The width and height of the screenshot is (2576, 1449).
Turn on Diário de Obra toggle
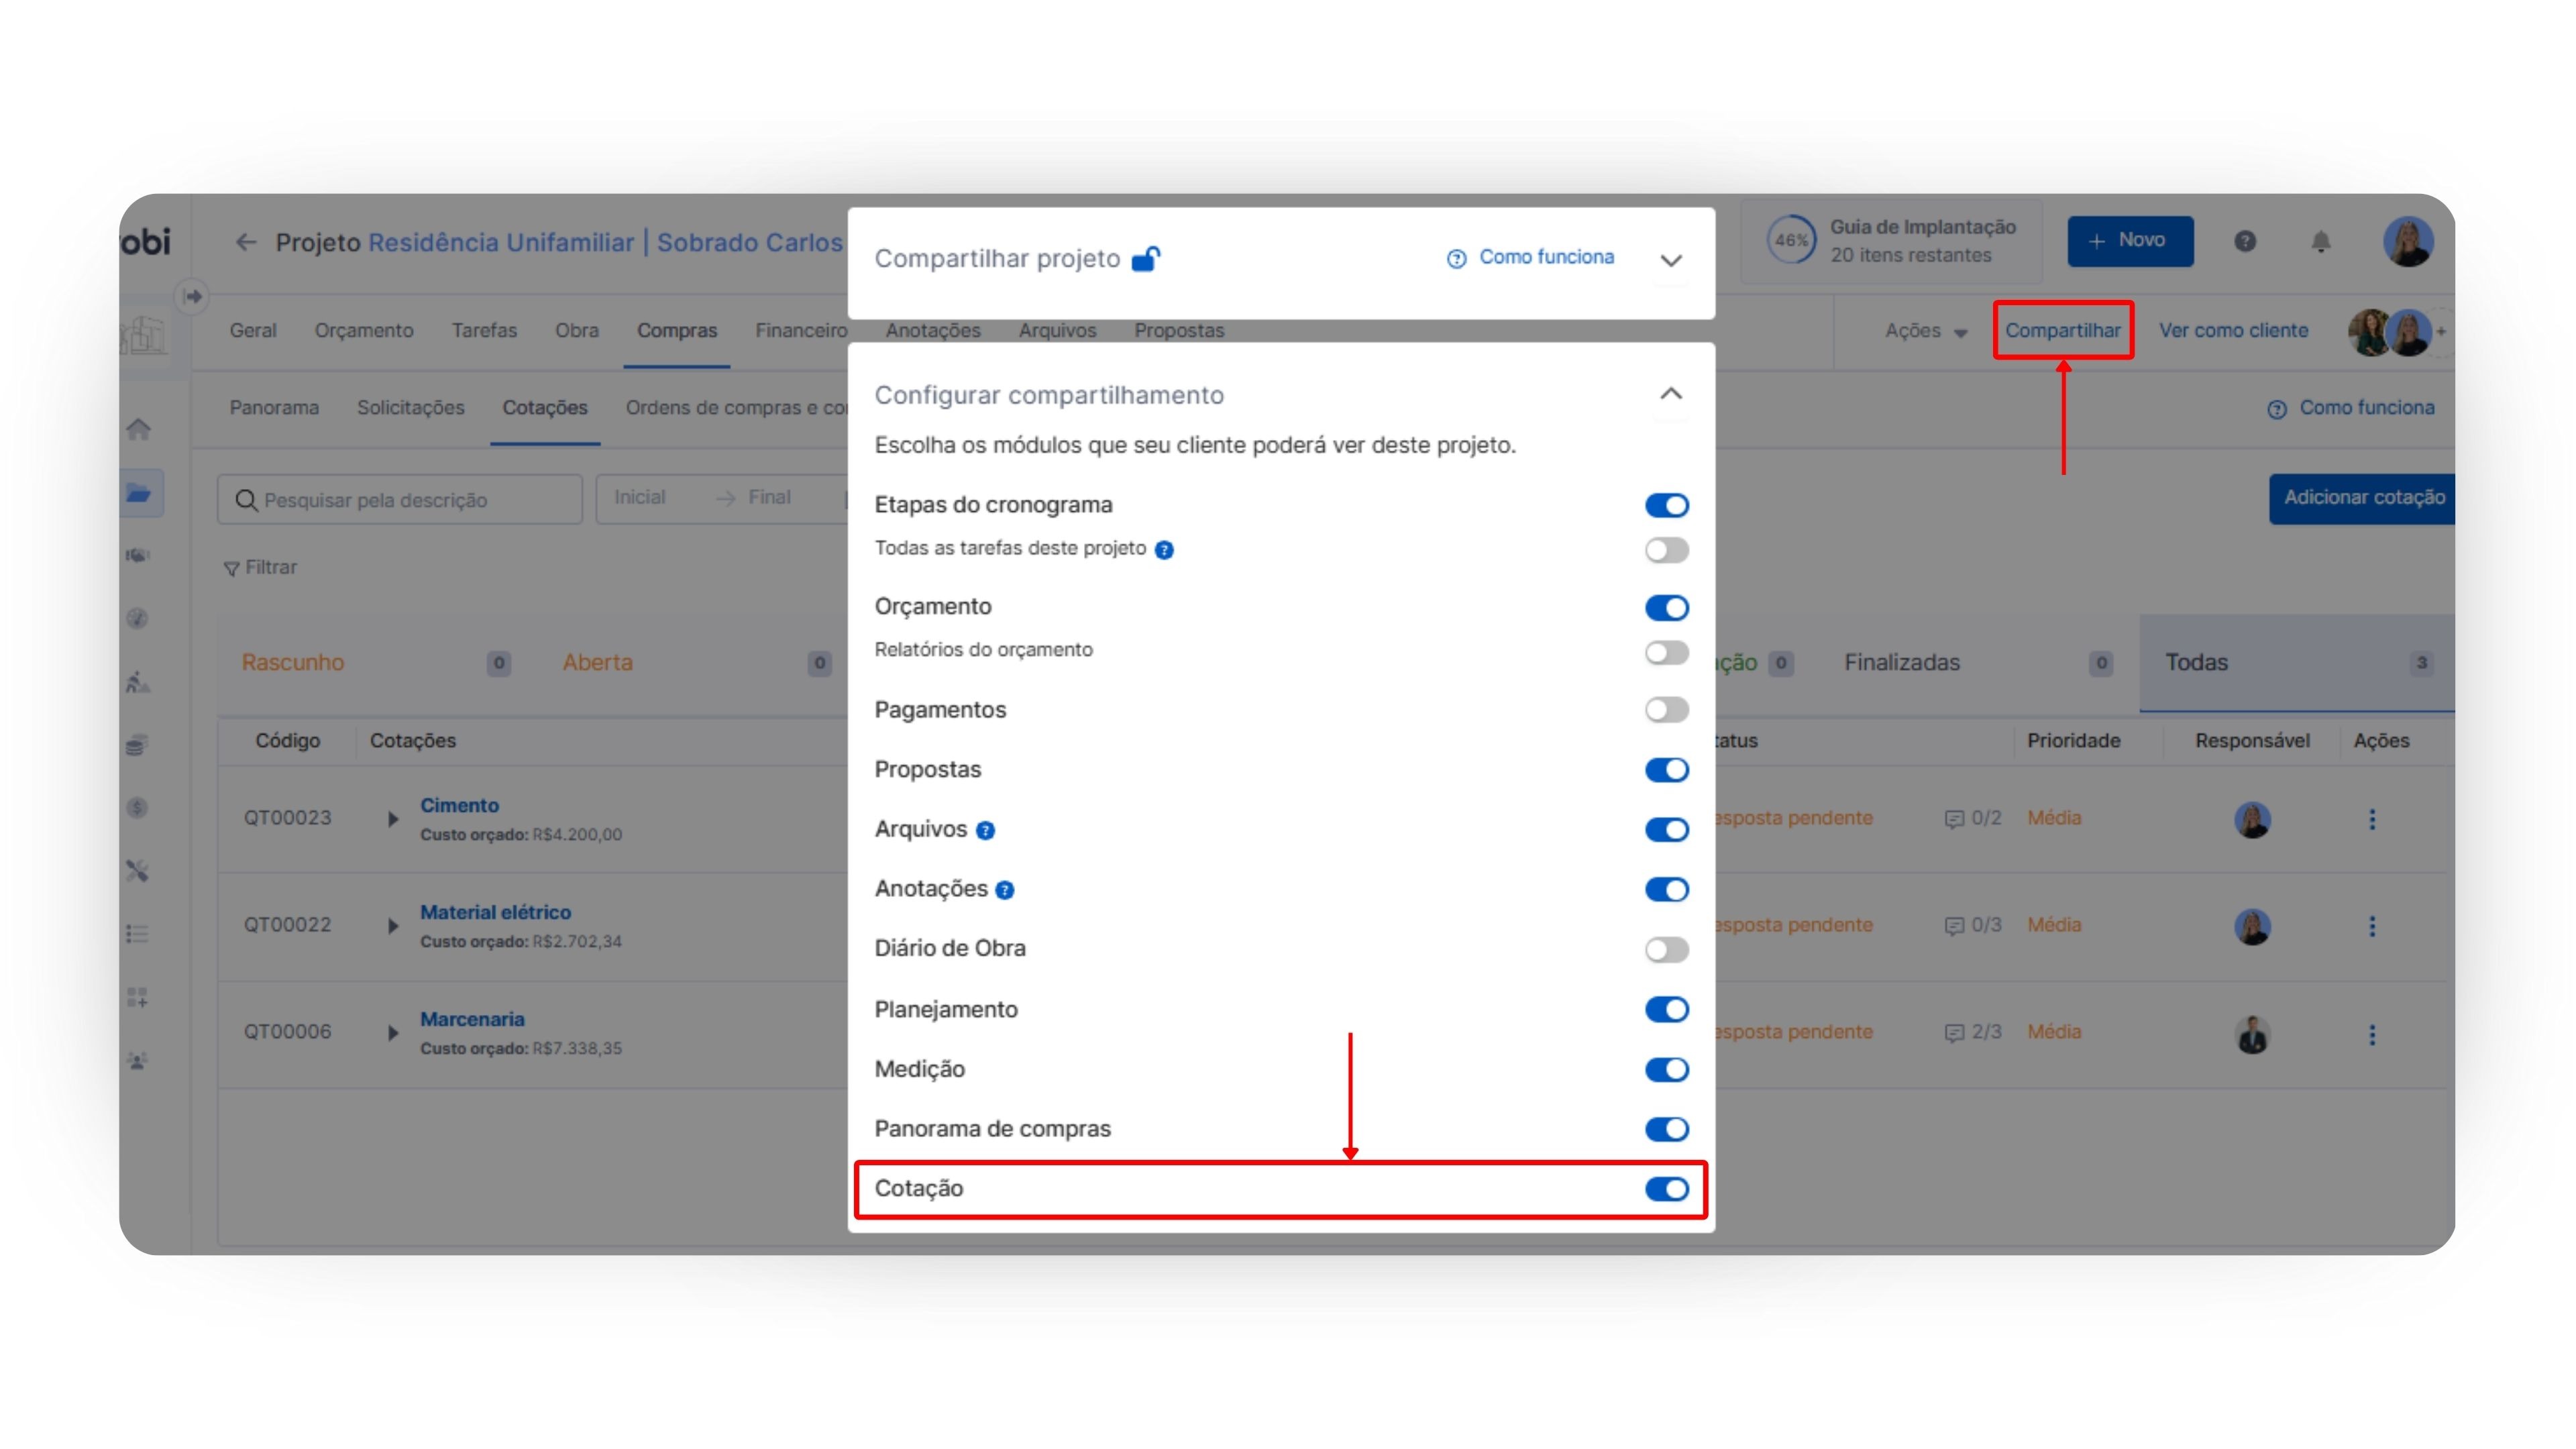pyautogui.click(x=1666, y=949)
